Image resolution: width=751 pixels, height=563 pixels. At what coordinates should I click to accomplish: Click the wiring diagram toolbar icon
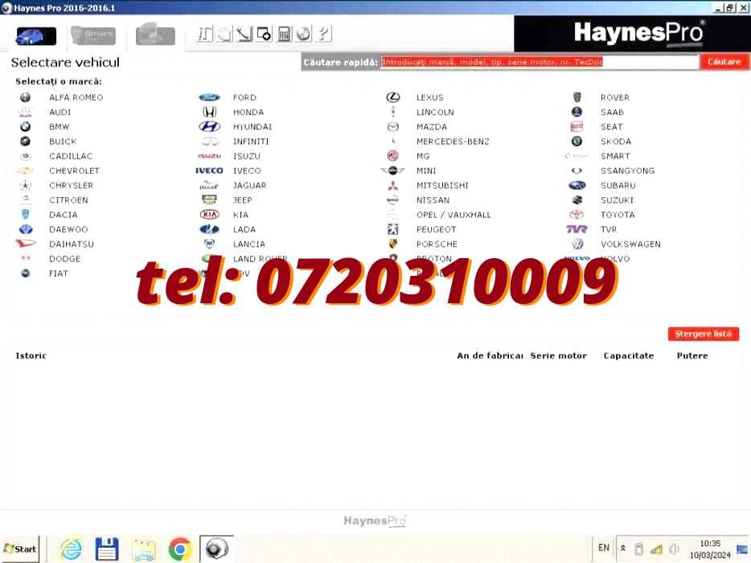205,34
